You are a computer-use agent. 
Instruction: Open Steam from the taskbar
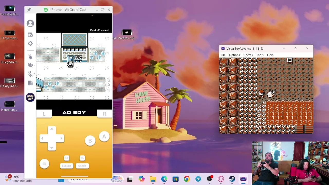click(232, 179)
